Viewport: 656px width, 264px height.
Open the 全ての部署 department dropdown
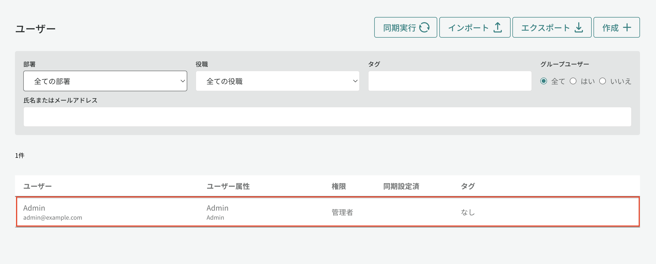click(105, 81)
